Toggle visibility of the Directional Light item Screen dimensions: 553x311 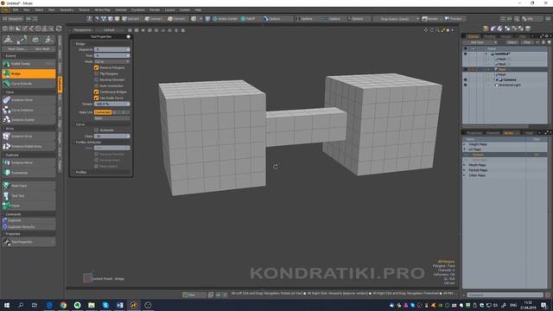[465, 85]
